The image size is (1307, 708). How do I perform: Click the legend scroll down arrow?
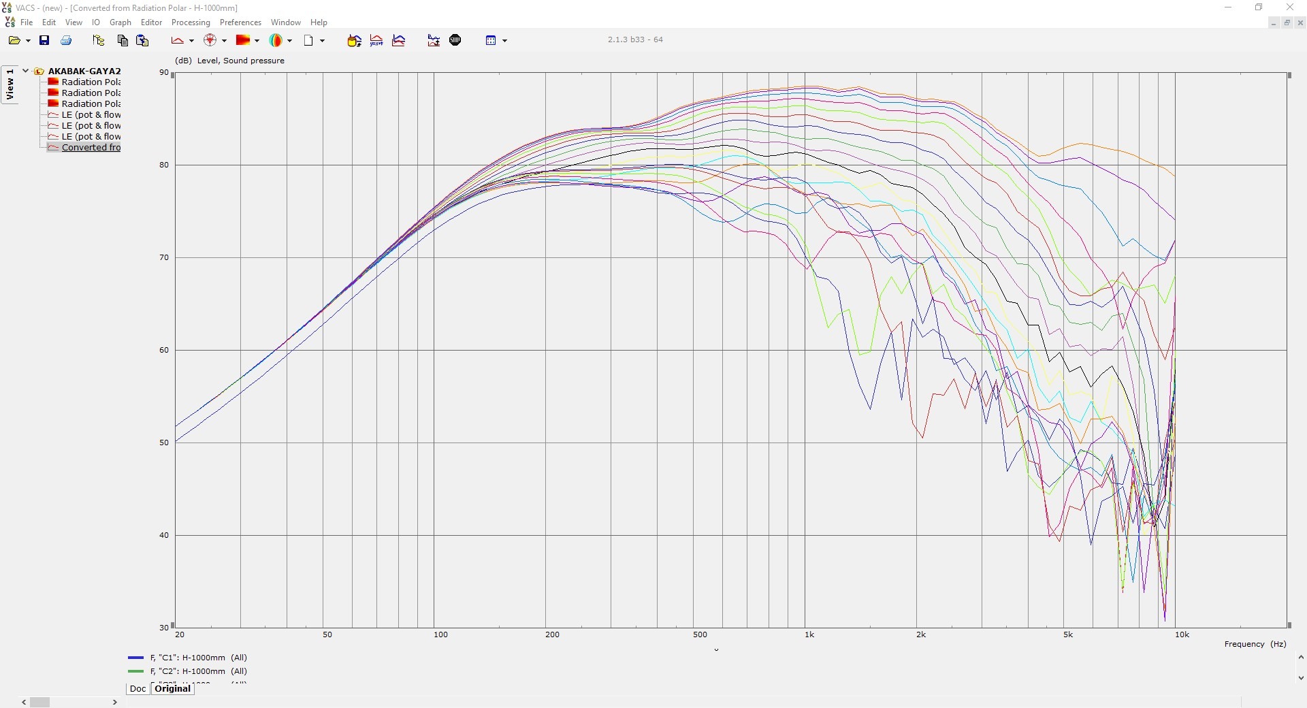1301,678
